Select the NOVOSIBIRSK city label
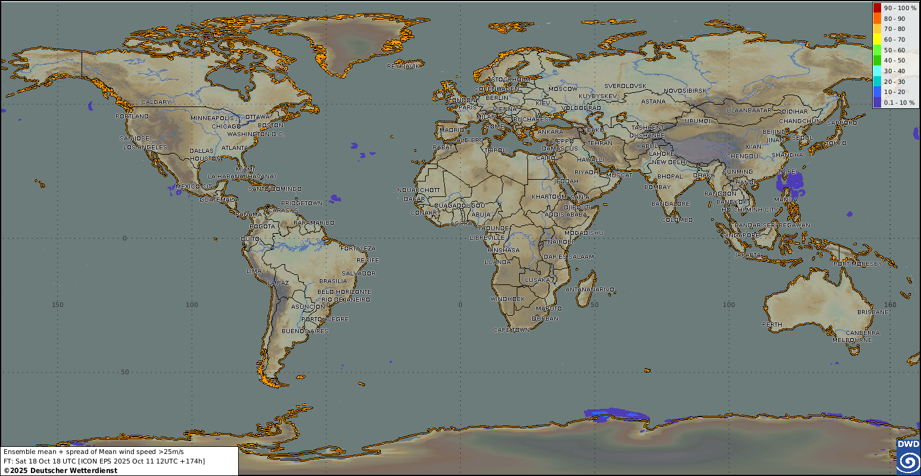This screenshot has width=921, height=476. (685, 90)
